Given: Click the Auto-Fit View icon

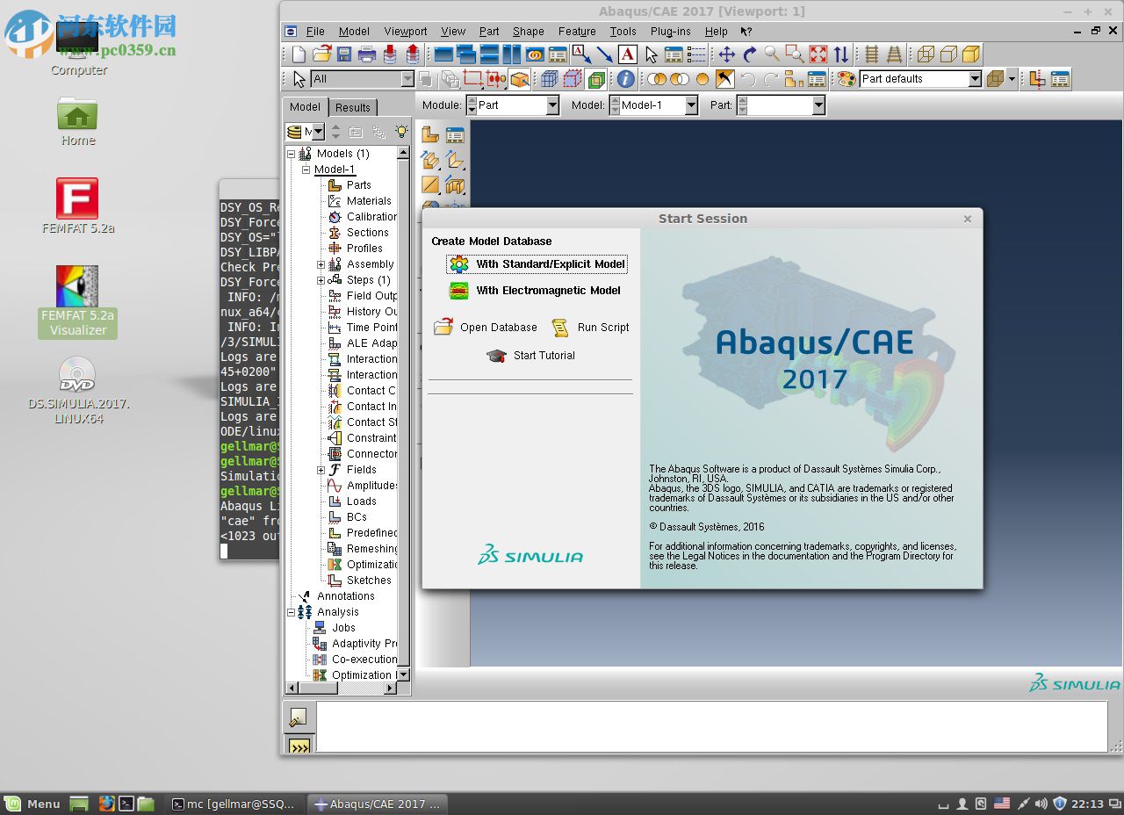Looking at the screenshot, I should pos(818,54).
